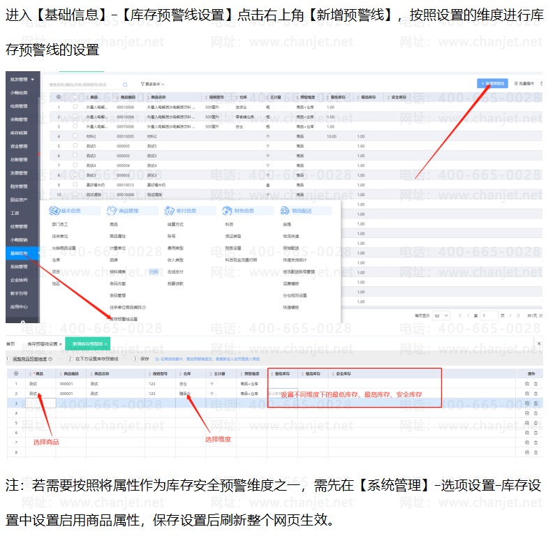Click column settings gear in upper table
555x543 pixels.
point(59,97)
